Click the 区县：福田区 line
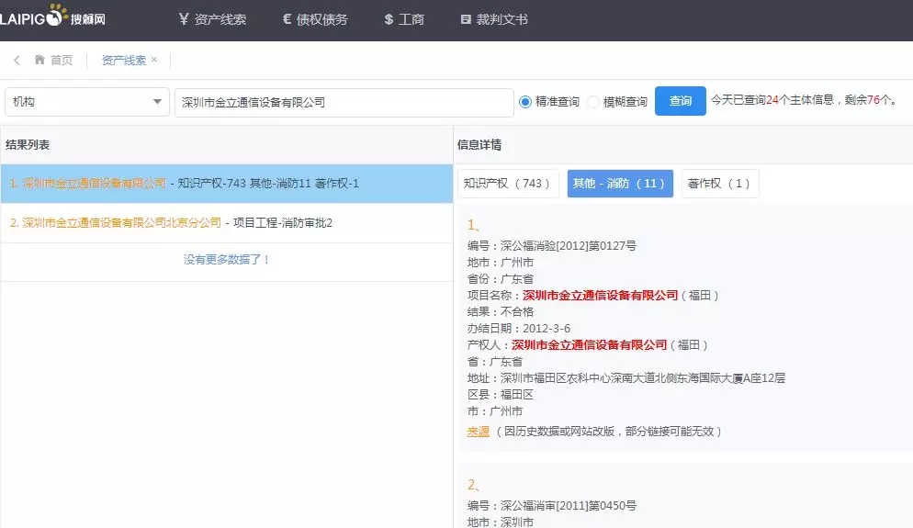Screen dimensions: 913x528 (x=501, y=394)
